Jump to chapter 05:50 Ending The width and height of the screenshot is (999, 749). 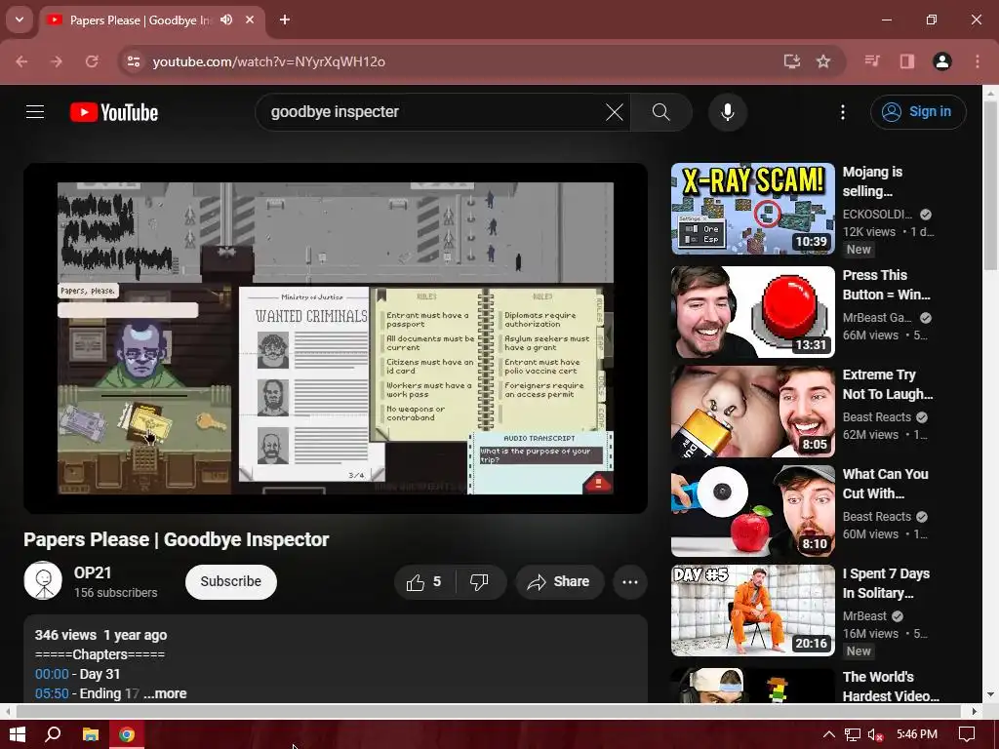[x=52, y=693]
